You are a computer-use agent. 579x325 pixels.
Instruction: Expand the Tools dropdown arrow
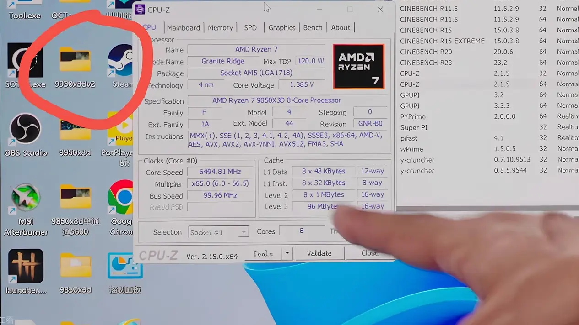[287, 253]
